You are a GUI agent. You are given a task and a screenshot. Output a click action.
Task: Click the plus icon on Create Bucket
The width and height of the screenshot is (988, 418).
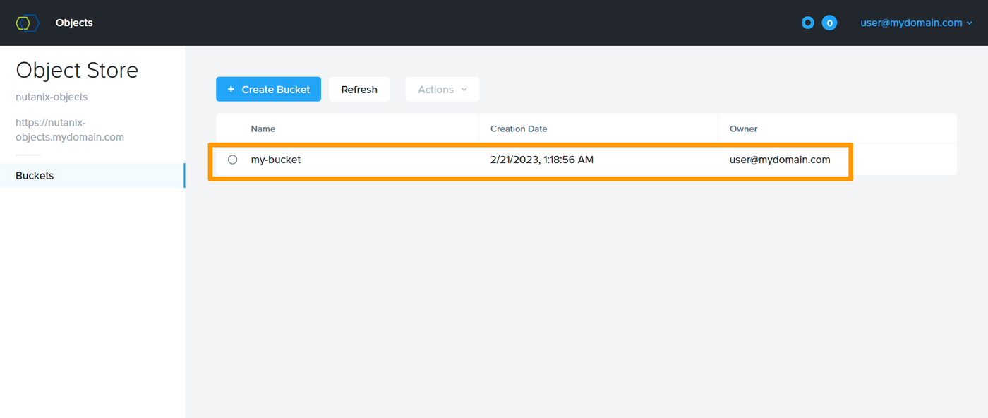tap(231, 90)
